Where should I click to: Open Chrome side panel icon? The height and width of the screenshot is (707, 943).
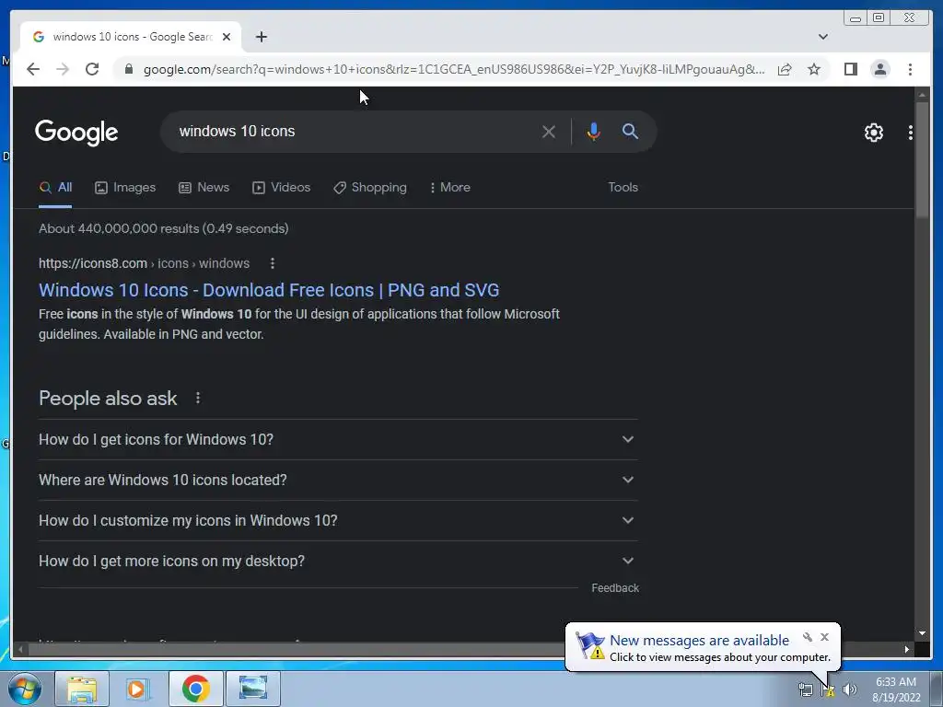pyautogui.click(x=850, y=69)
